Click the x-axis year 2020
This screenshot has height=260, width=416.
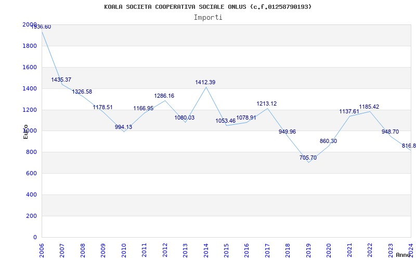click(329, 251)
